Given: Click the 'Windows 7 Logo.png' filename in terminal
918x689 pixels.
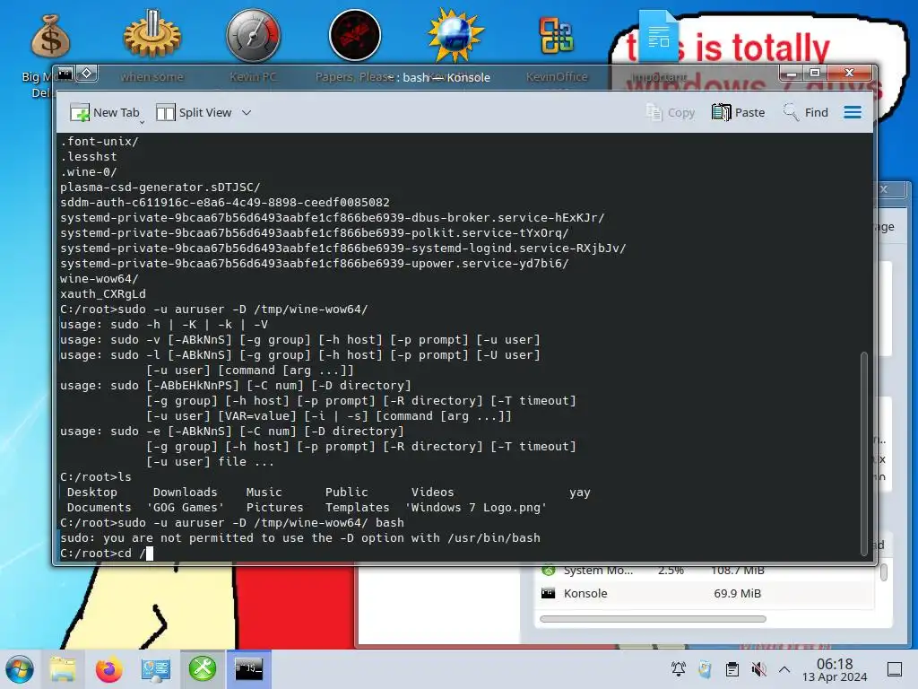Looking at the screenshot, I should [x=475, y=508].
